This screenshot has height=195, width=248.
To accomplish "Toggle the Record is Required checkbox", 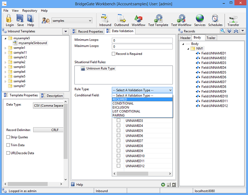I will click(x=113, y=54).
